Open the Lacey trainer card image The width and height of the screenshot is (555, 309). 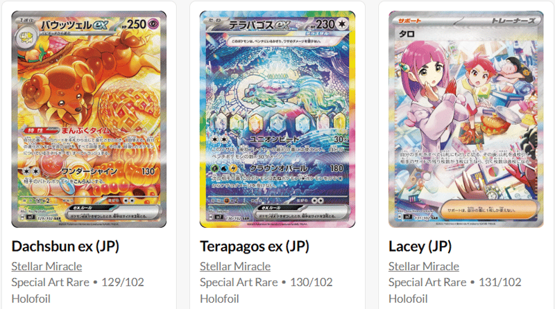click(466, 119)
